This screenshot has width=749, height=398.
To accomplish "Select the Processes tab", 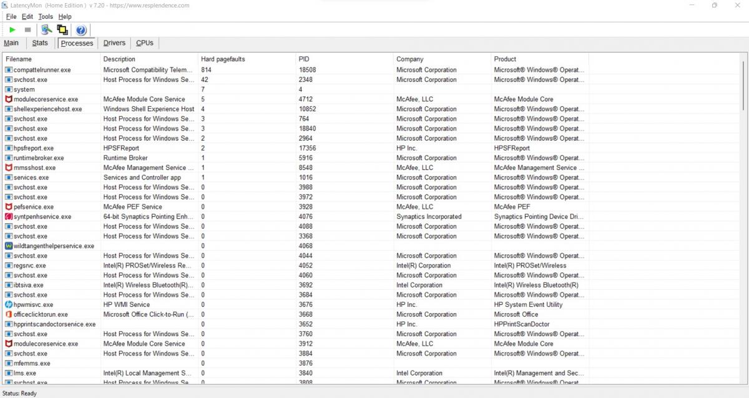I will [x=77, y=43].
